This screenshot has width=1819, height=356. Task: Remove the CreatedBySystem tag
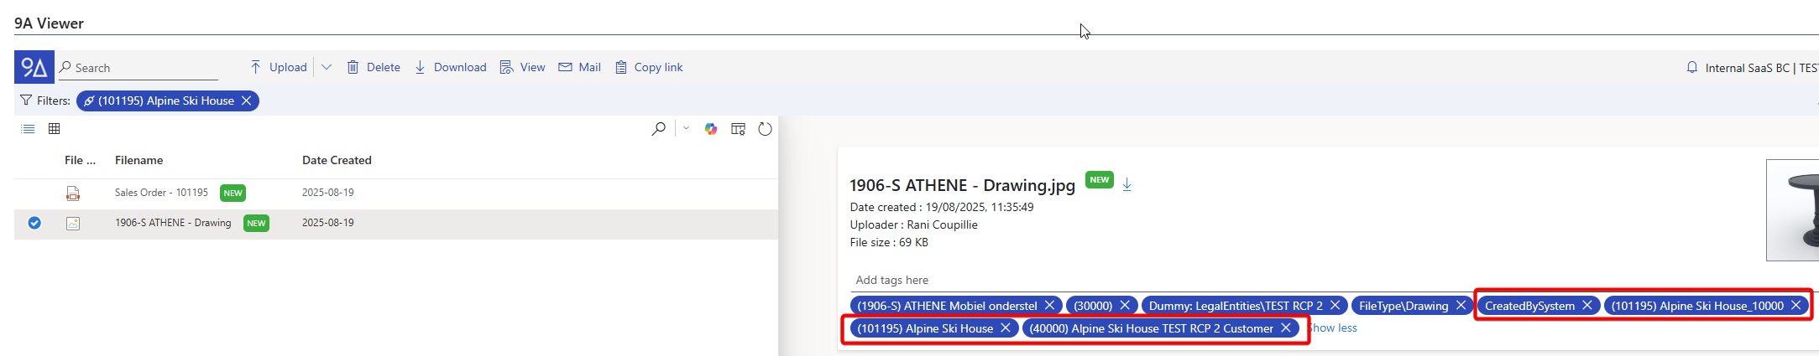pyautogui.click(x=1586, y=306)
